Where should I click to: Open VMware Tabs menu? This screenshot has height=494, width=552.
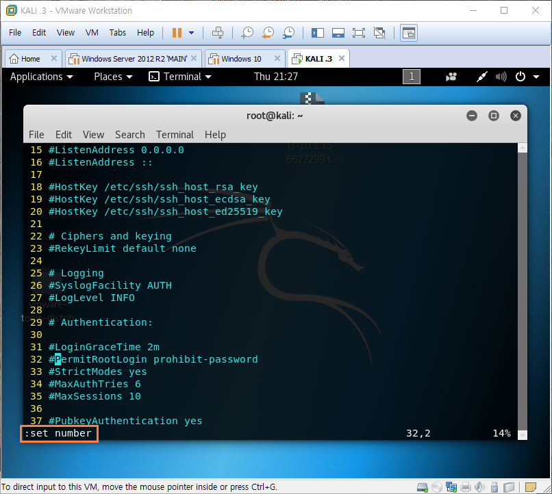click(118, 33)
